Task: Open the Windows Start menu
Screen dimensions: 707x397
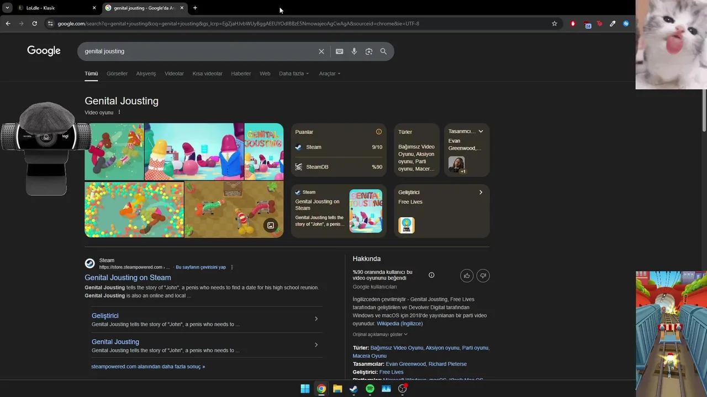Action: coord(305,389)
